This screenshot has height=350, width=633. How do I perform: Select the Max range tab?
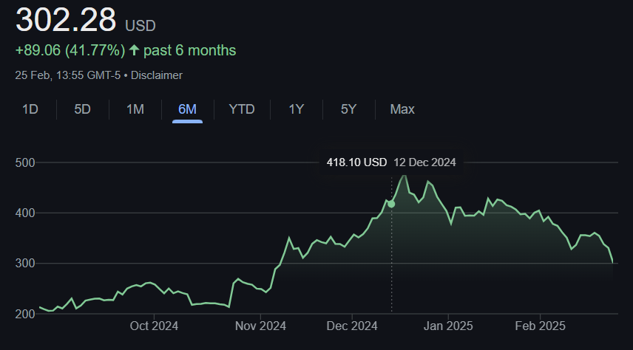(x=402, y=109)
